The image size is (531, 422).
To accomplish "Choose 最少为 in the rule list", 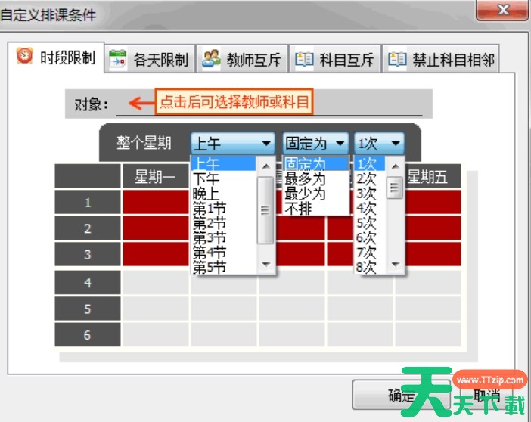I will click(315, 194).
